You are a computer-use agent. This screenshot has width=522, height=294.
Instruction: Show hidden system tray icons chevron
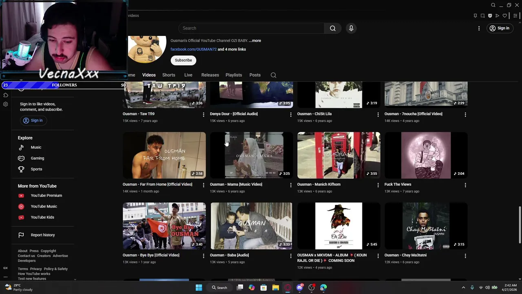(463, 287)
